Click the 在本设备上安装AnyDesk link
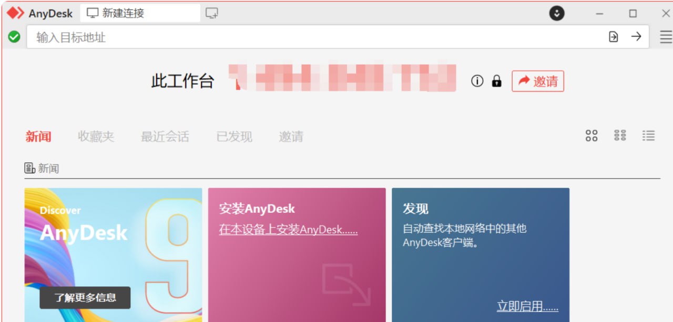673x322 pixels. pos(288,230)
